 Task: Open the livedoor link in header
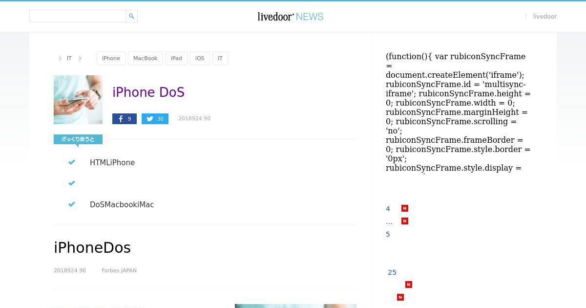pos(545,17)
